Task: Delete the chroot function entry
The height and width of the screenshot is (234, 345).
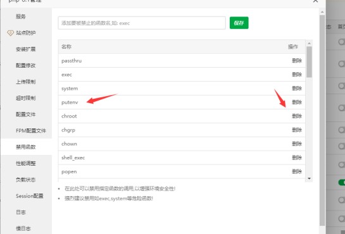Action: click(297, 116)
